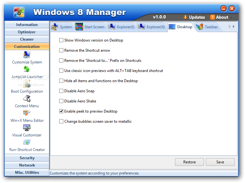This screenshot has height=183, width=245.
Task: Open the Customize System icon
Action: [x=27, y=55]
